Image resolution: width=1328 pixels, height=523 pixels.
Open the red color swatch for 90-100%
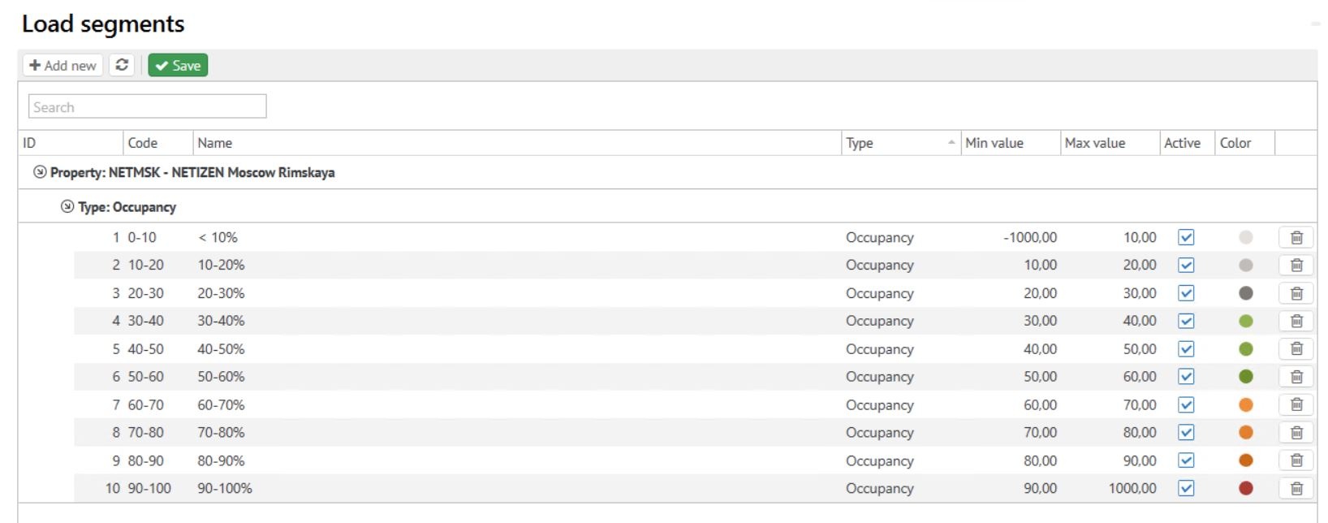1246,488
